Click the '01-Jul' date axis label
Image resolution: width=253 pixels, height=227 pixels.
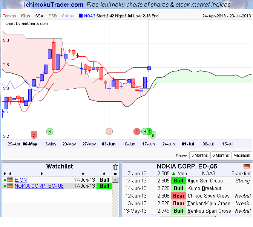(188, 144)
